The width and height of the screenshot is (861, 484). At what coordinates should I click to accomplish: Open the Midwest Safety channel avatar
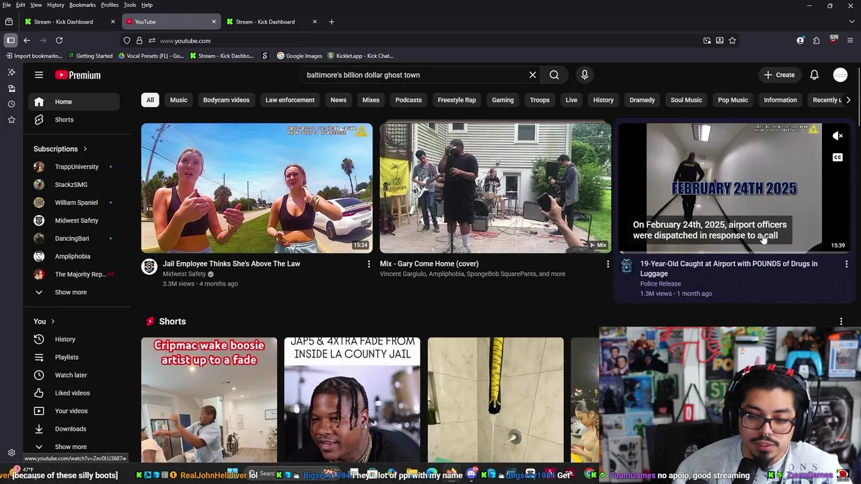click(149, 267)
